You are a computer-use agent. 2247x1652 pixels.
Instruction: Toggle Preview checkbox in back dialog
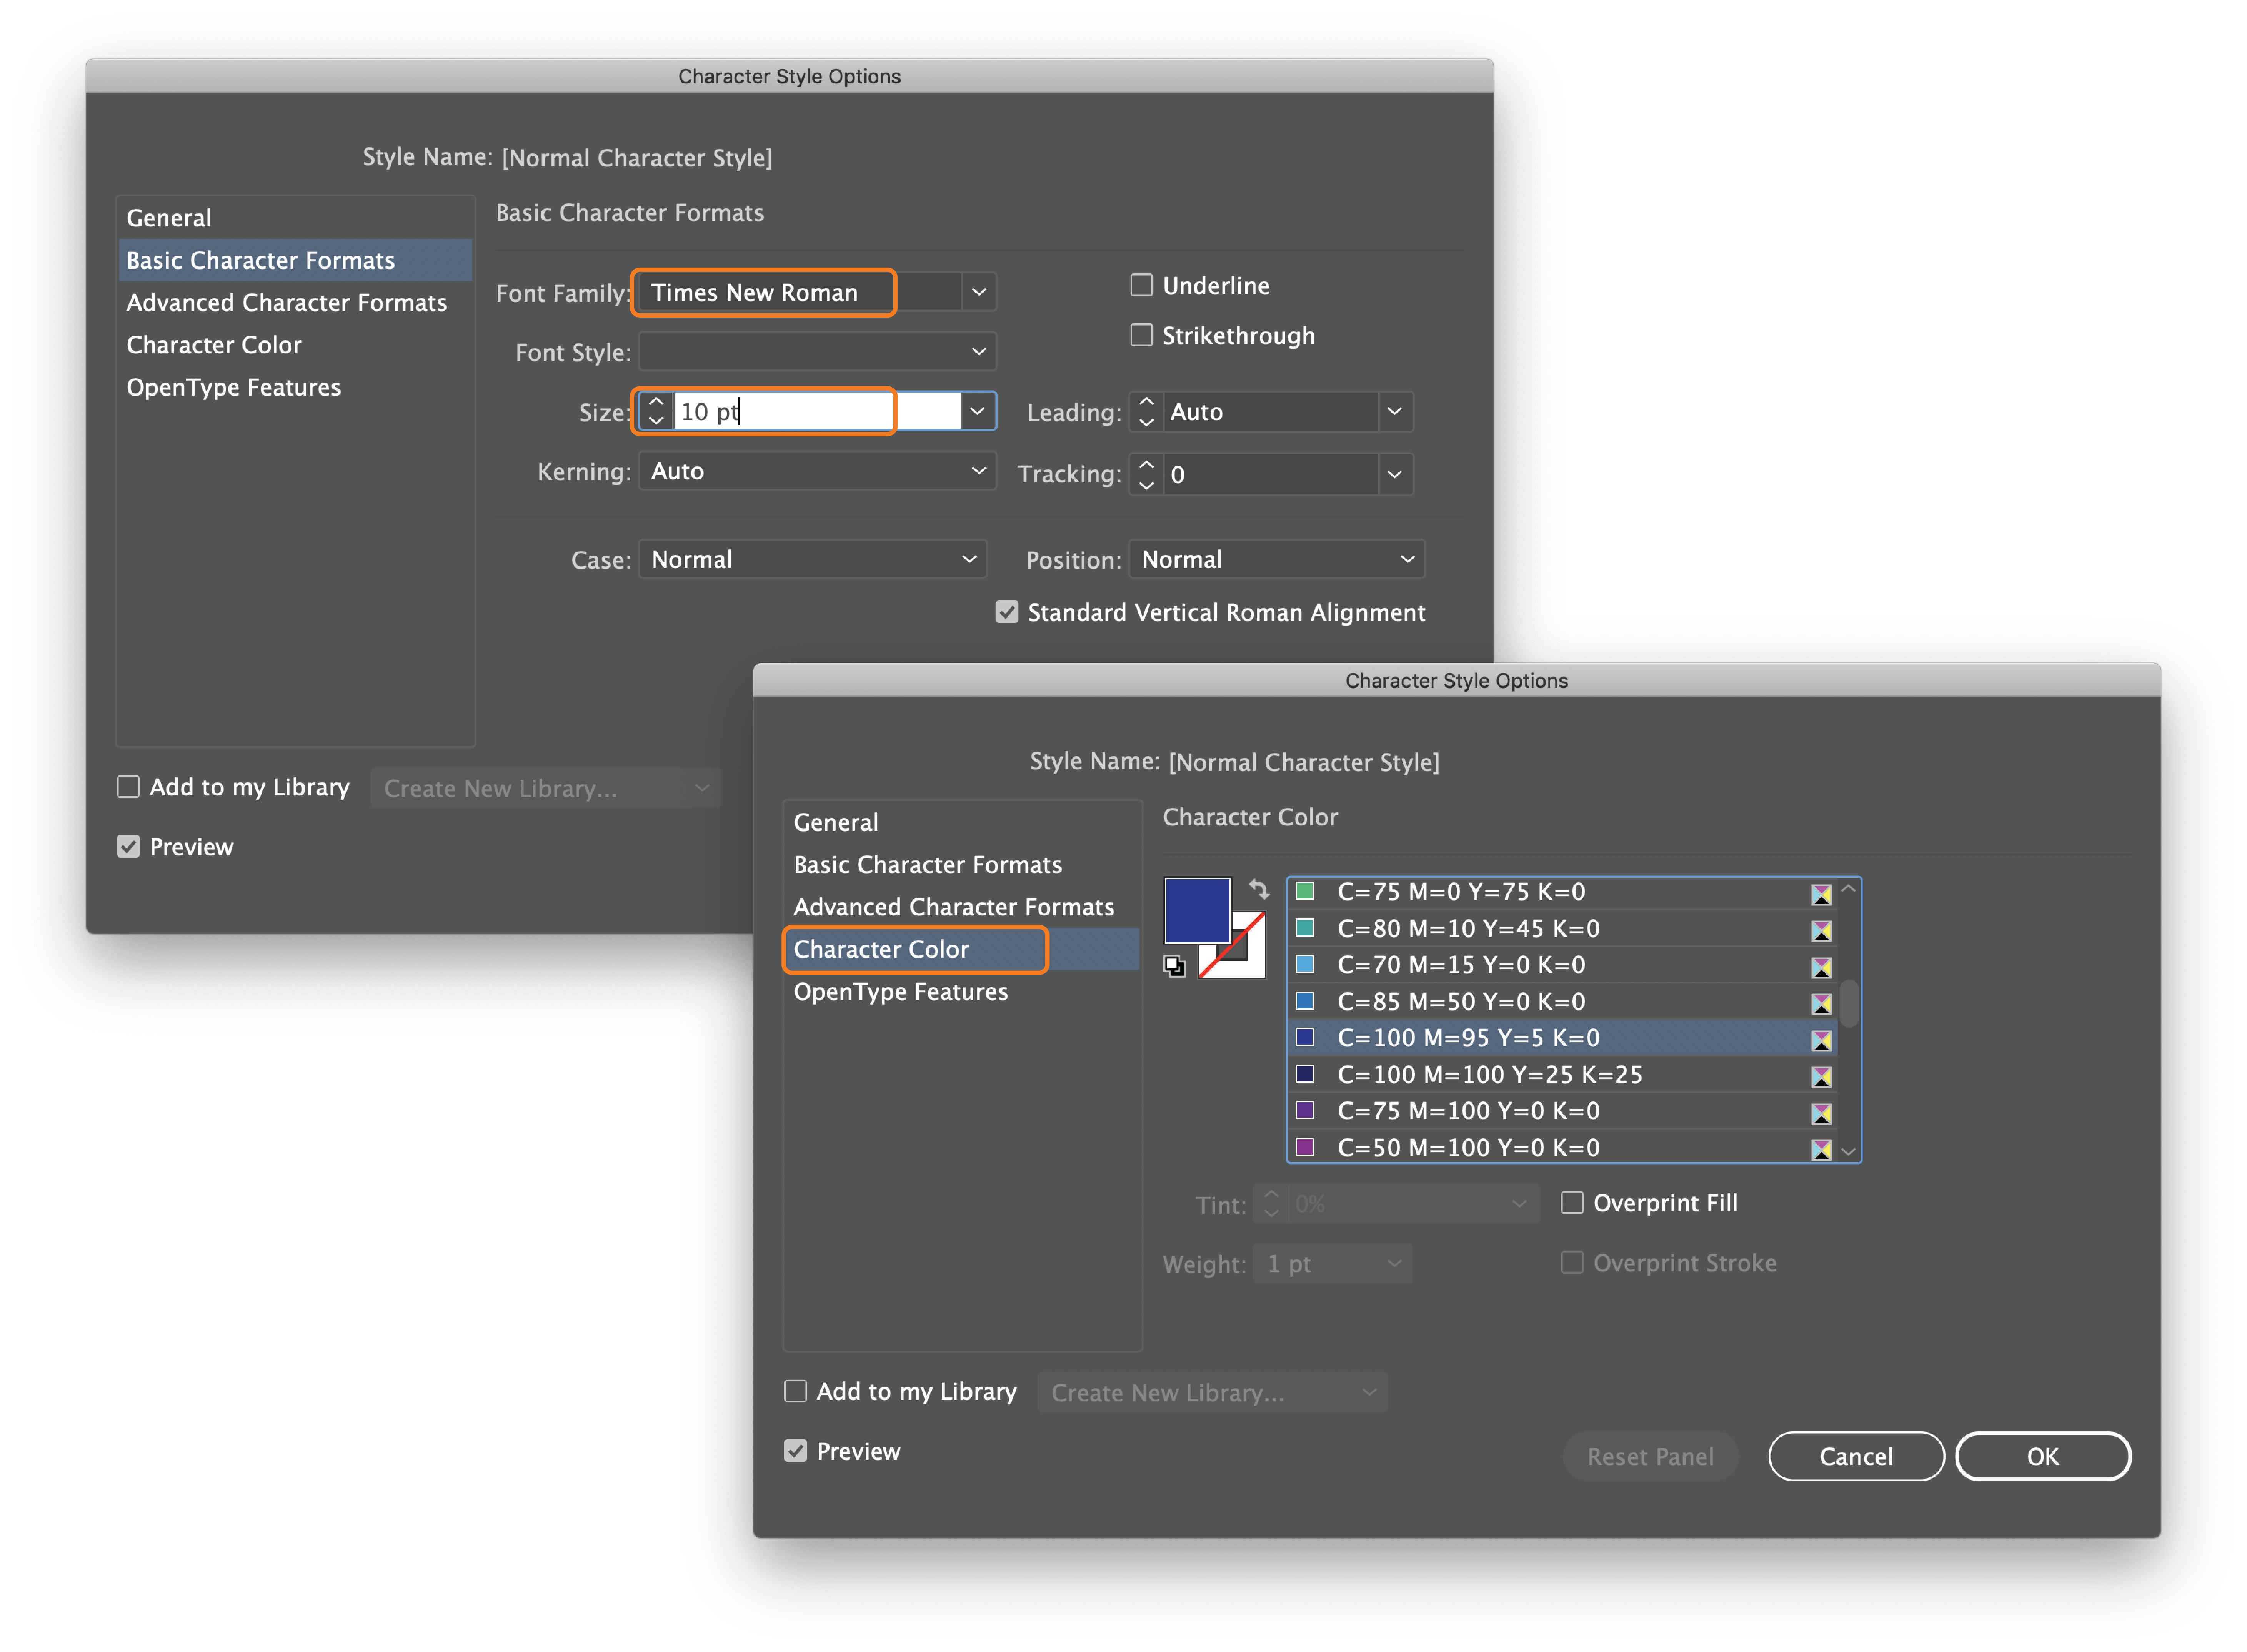(128, 847)
